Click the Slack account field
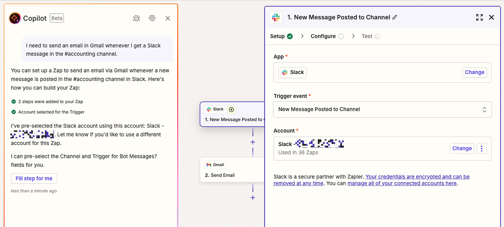This screenshot has height=227, width=504. point(382,149)
